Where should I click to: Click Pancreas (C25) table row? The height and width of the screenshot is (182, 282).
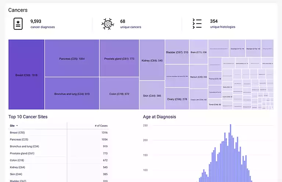(59, 139)
